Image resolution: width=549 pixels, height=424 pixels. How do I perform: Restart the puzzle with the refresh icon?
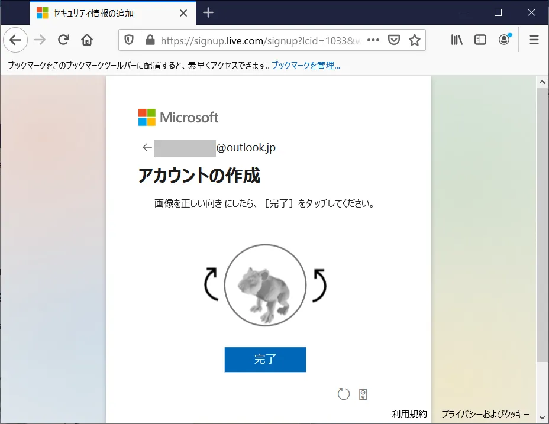[x=344, y=394]
